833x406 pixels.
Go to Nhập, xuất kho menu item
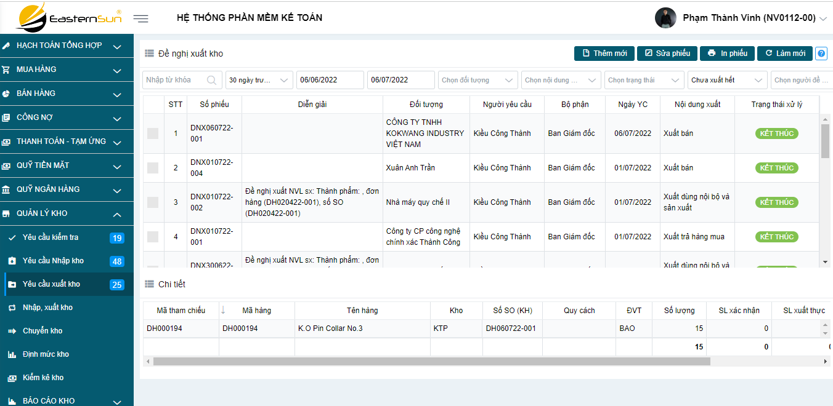47,308
